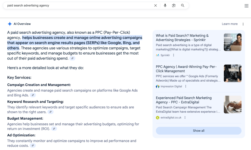The width and height of the screenshot is (251, 150).
Task: Open the Sprinklr What is Paid Search result
Action: 182,38
